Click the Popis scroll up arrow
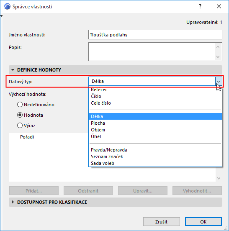The width and height of the screenshot is (229, 231). pyautogui.click(x=218, y=47)
